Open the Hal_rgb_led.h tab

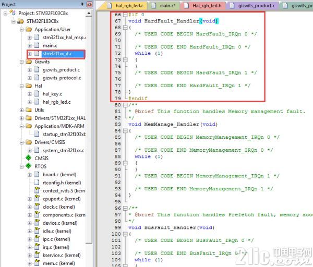coord(203,6)
